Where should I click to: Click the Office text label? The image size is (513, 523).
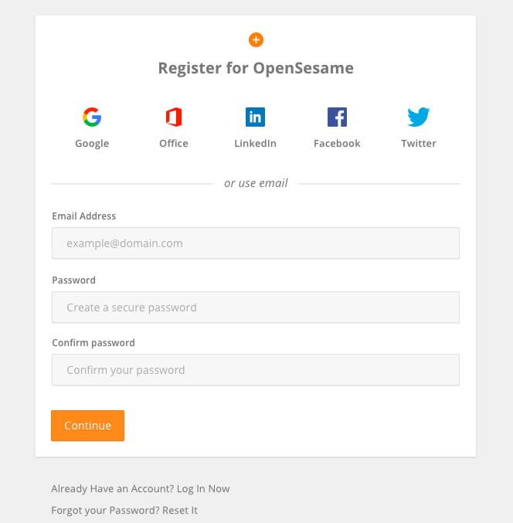click(174, 144)
